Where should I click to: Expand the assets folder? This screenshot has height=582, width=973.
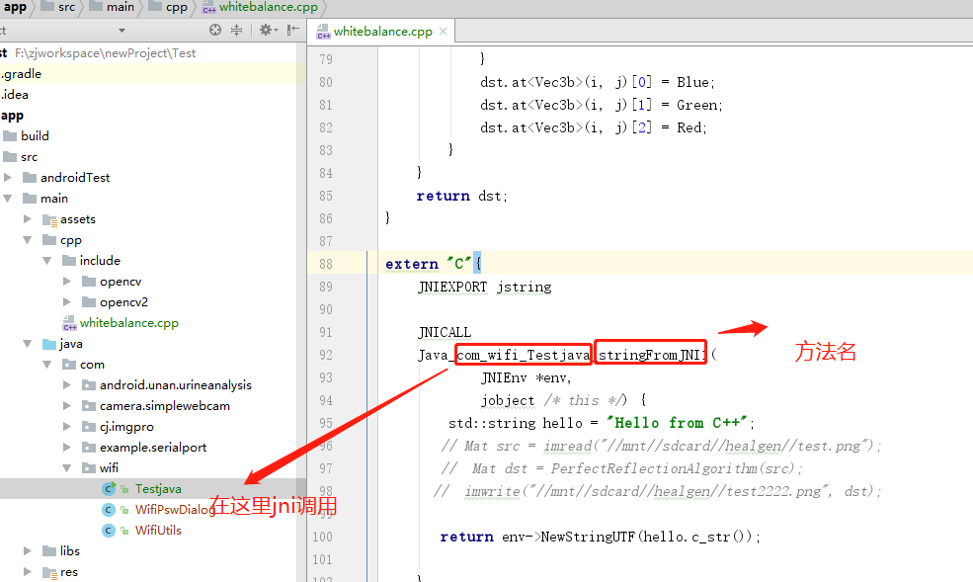point(28,219)
